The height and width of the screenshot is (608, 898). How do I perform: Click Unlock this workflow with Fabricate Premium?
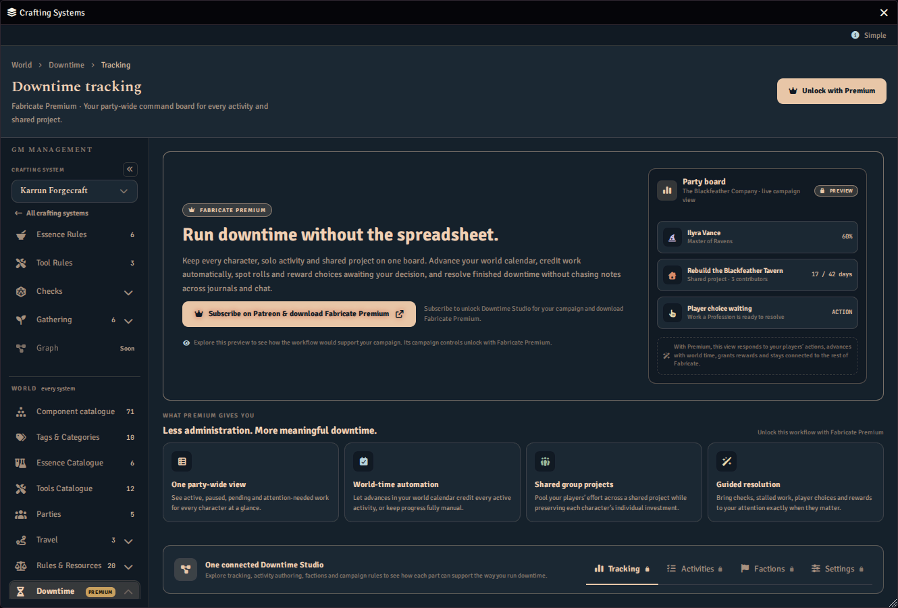[820, 432]
